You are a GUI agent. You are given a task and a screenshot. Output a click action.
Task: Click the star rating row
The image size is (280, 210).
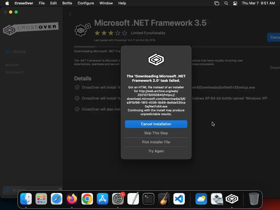[x=111, y=33]
